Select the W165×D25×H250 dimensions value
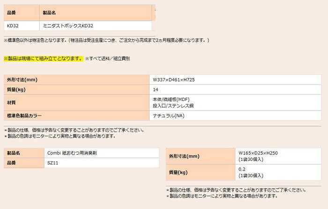This screenshot has width=328, height=209. pyautogui.click(x=258, y=153)
